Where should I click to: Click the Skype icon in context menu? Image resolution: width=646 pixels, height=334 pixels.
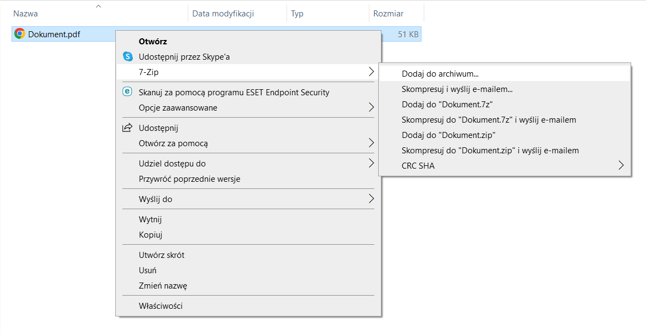point(127,56)
